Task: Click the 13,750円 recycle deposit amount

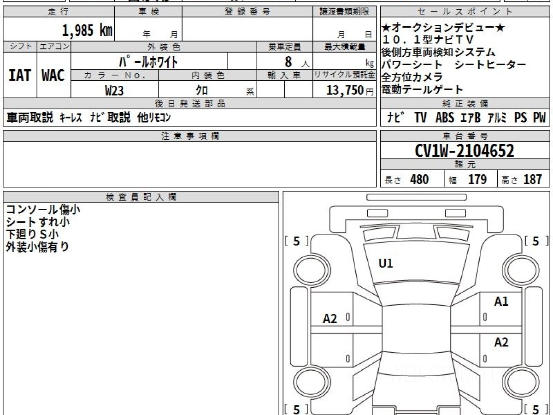Action: tap(344, 90)
